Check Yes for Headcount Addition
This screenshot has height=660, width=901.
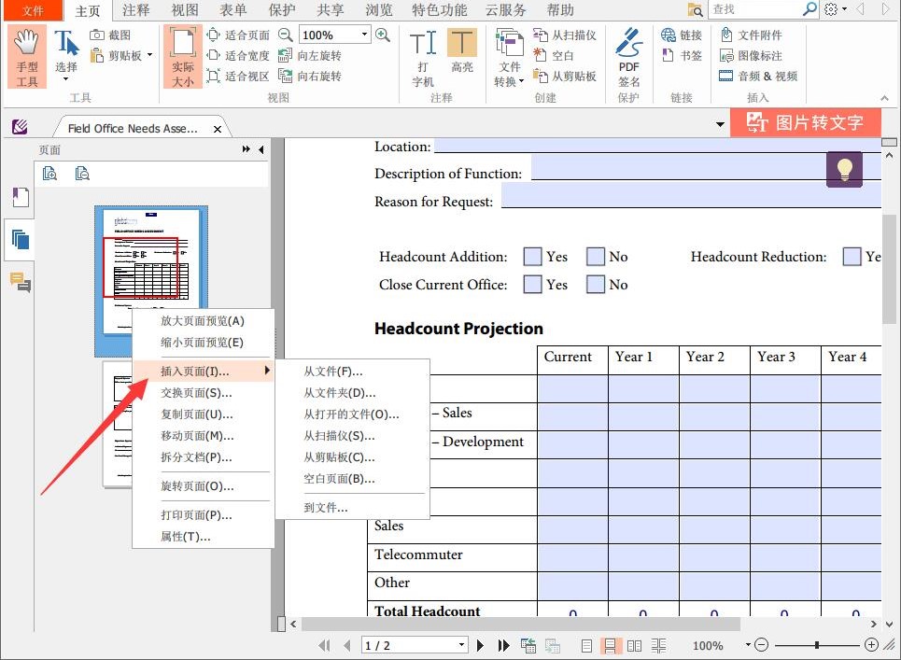532,257
